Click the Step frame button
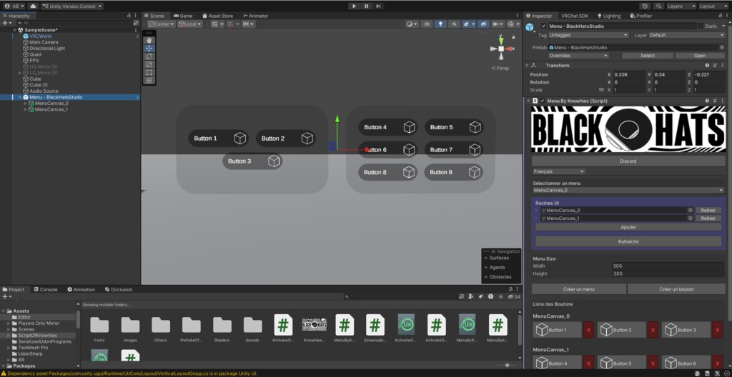732x377 pixels. 378,6
